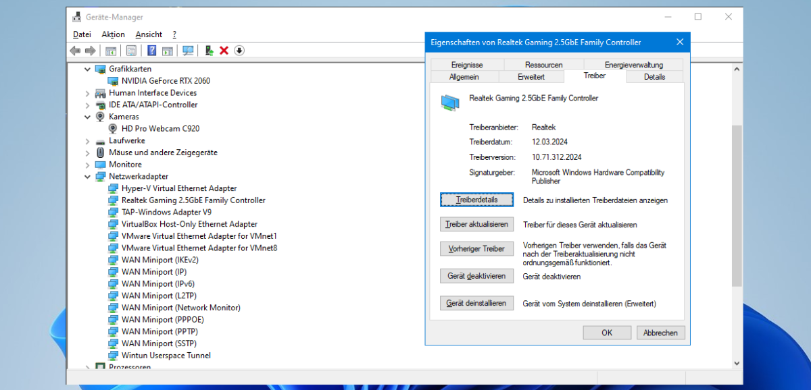
Task: Click the WAN Miniport (IP) adapter icon
Action: pyautogui.click(x=114, y=272)
